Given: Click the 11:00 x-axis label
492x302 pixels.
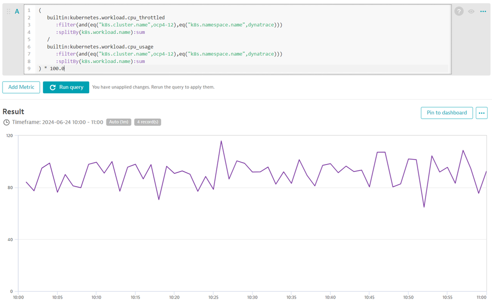Looking at the screenshot, I should click(481, 297).
